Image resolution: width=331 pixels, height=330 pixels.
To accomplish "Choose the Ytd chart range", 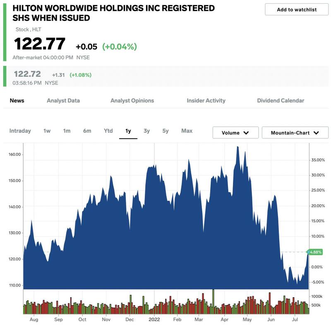I will (108, 131).
